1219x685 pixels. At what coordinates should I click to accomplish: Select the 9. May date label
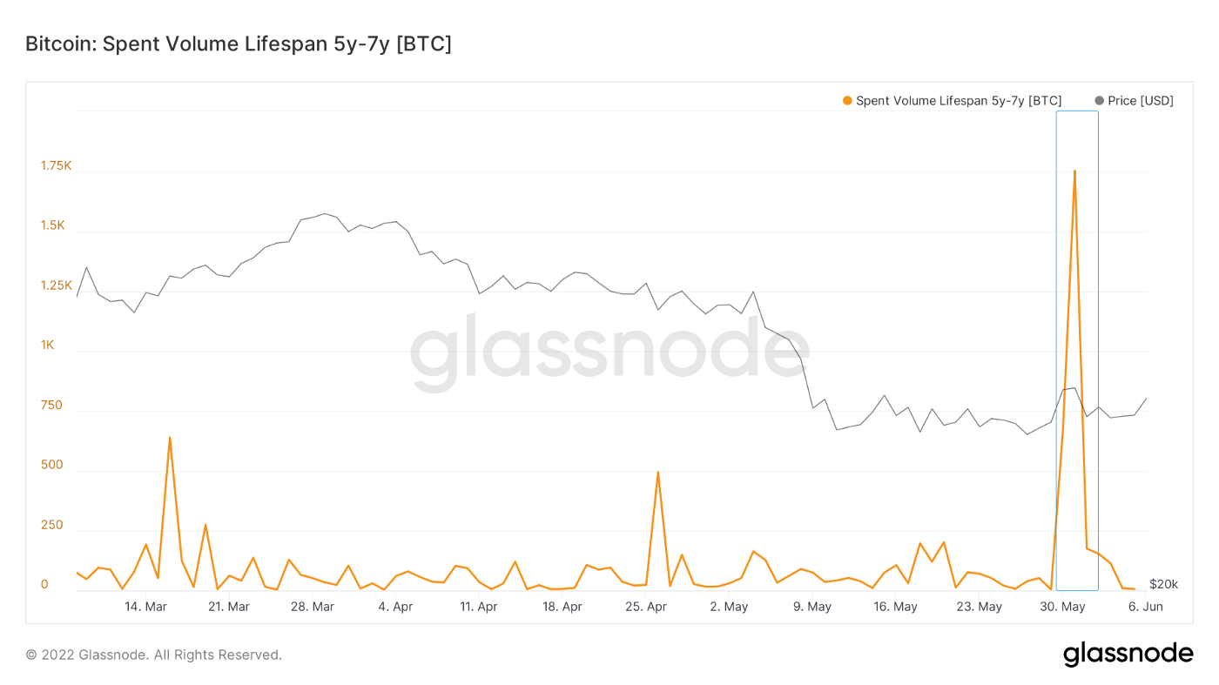click(812, 607)
